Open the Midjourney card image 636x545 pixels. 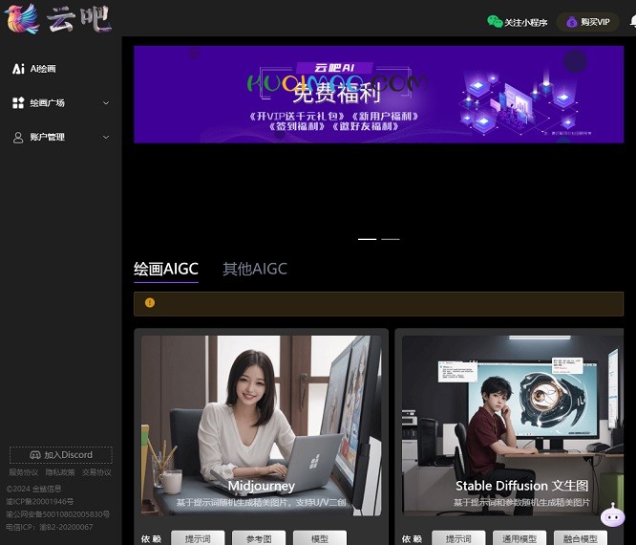(x=262, y=425)
